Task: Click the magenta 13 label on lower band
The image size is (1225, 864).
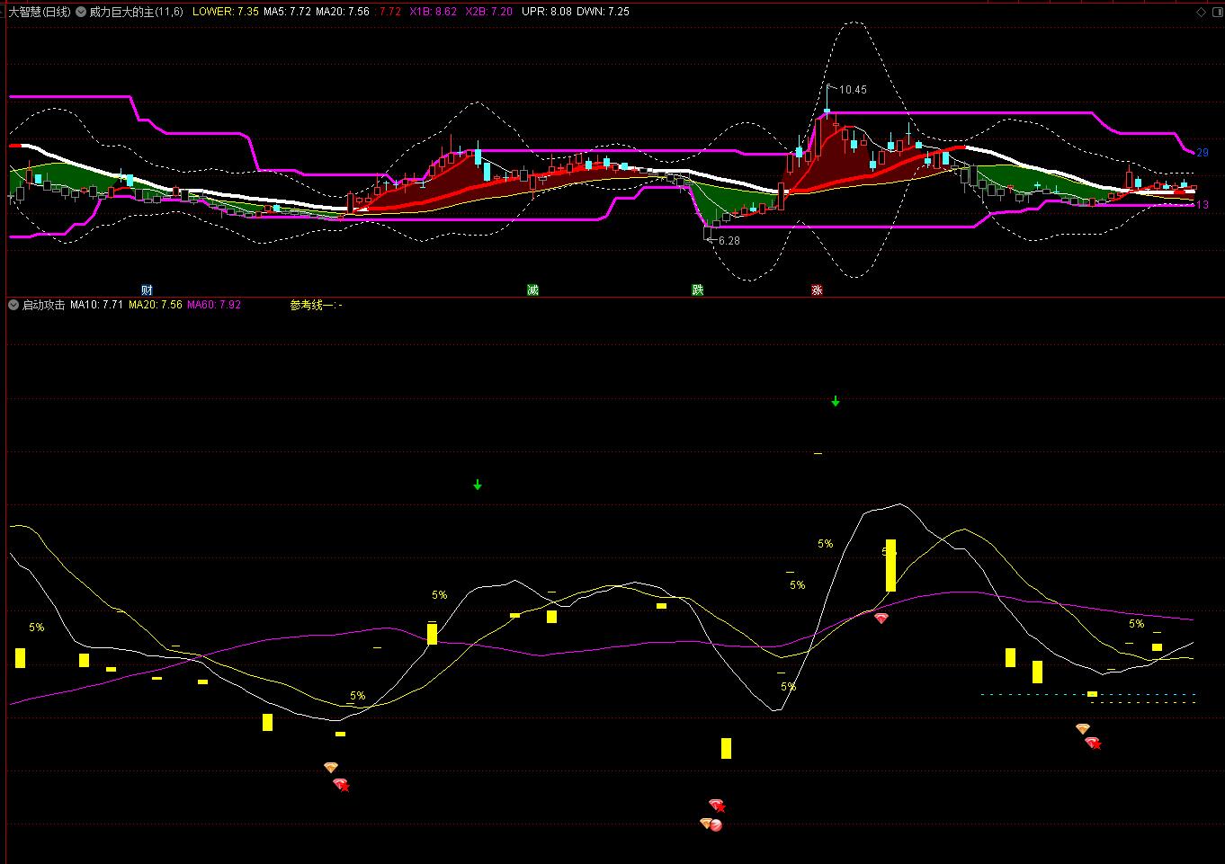Action: tap(1203, 205)
